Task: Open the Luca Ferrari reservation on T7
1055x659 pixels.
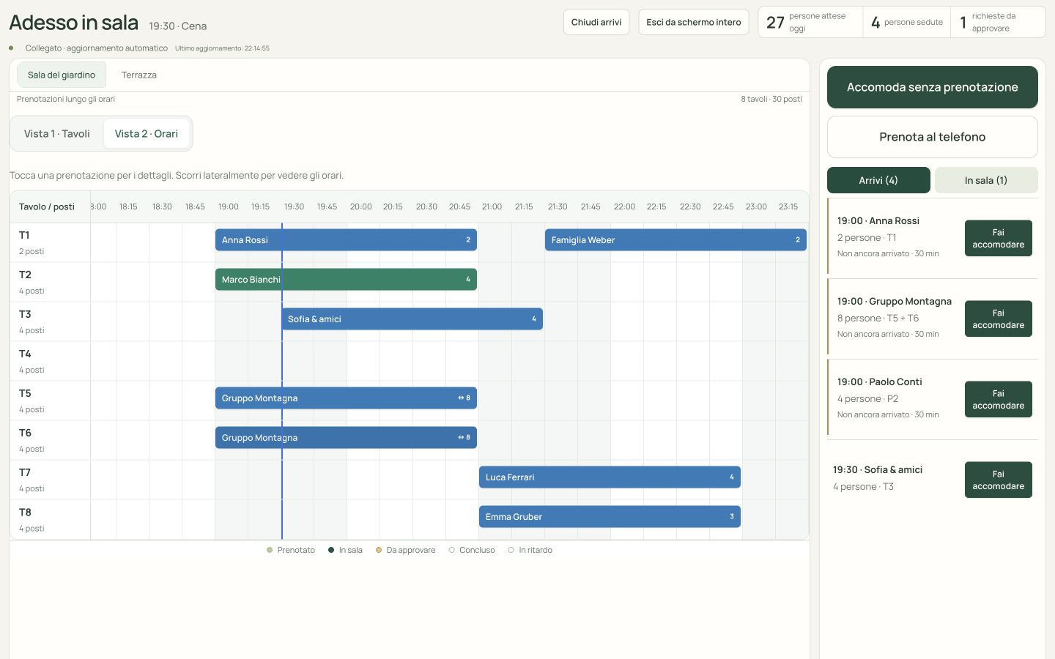Action: click(610, 477)
